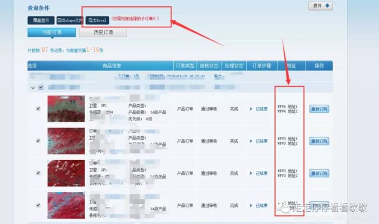Open second row's red satellite thumbnail
The image size is (379, 224).
pos(66,141)
